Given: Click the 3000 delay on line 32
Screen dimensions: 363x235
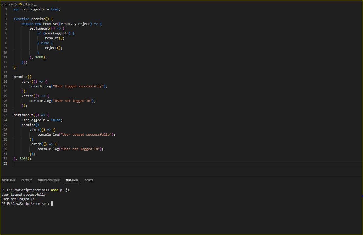Looking at the screenshot, I should (x=23, y=159).
